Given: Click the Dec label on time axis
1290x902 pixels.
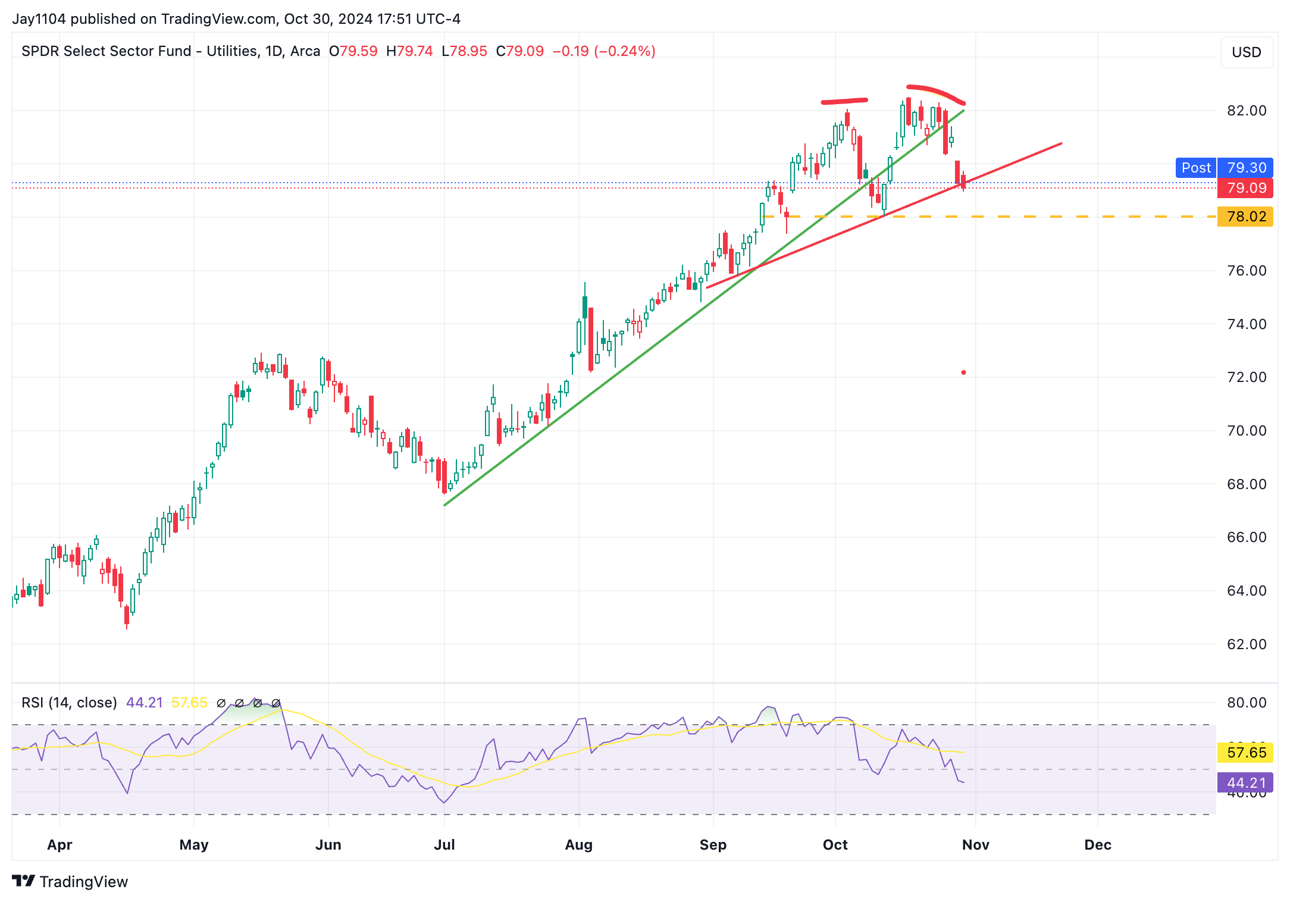Looking at the screenshot, I should 1098,845.
